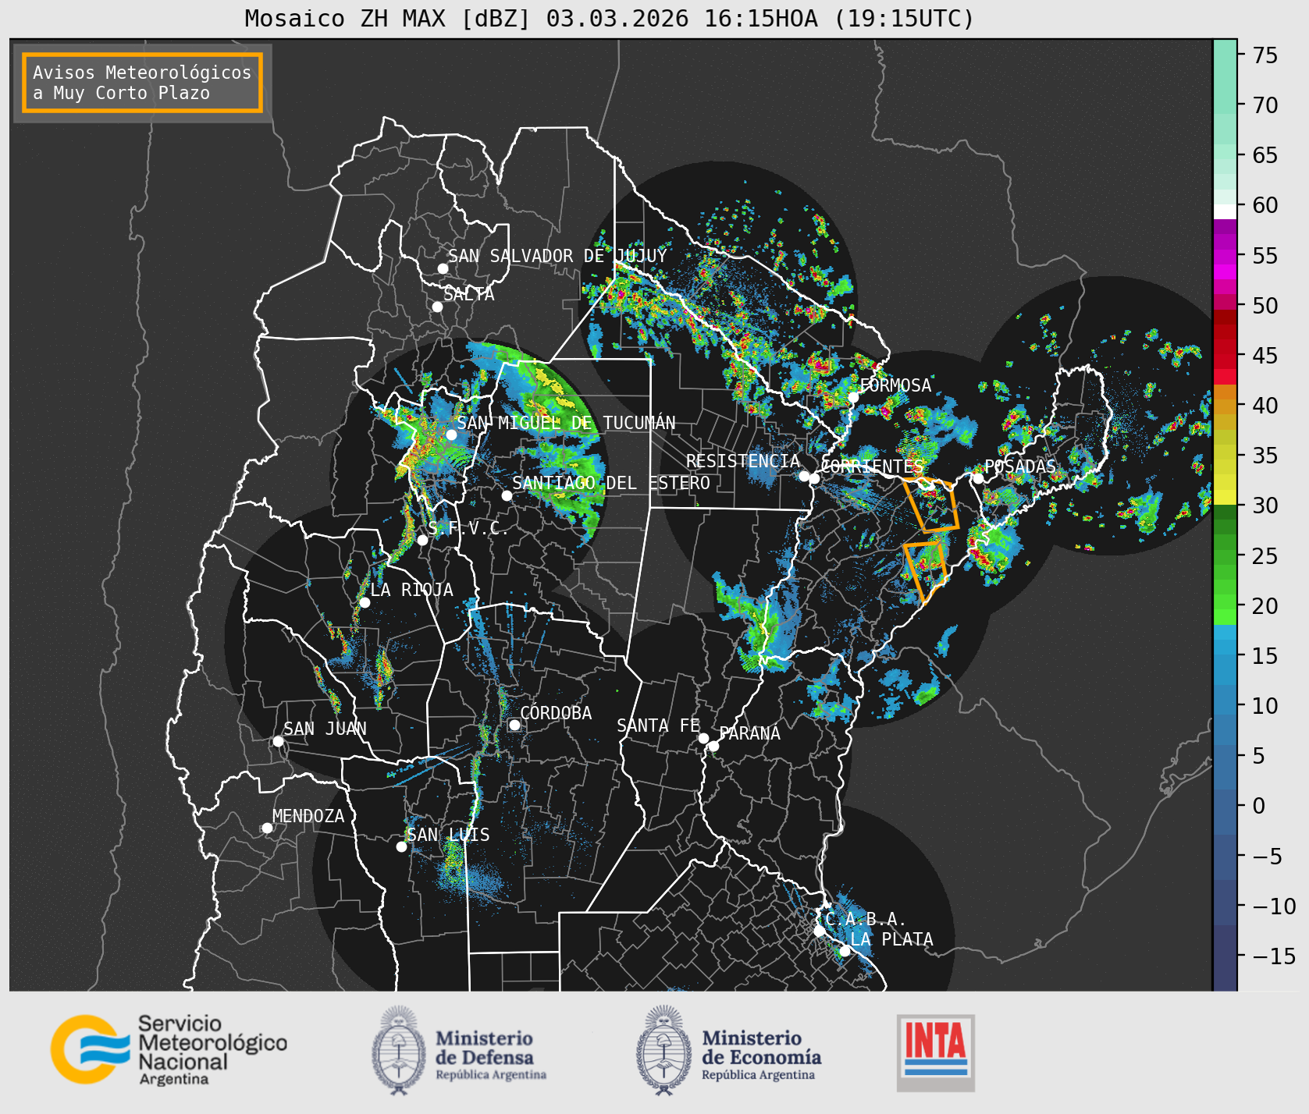
Task: Click the Córdoba city marker dot
Action: (514, 725)
